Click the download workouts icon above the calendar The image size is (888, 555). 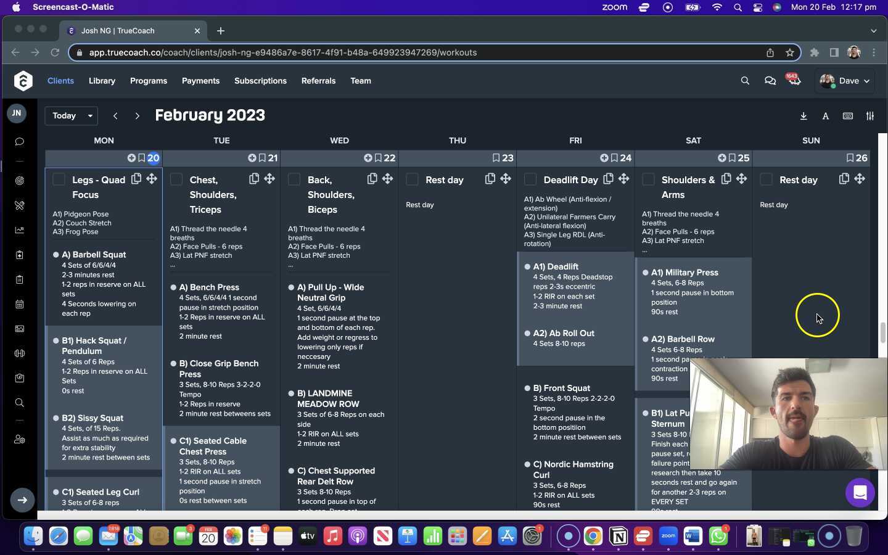pyautogui.click(x=804, y=116)
